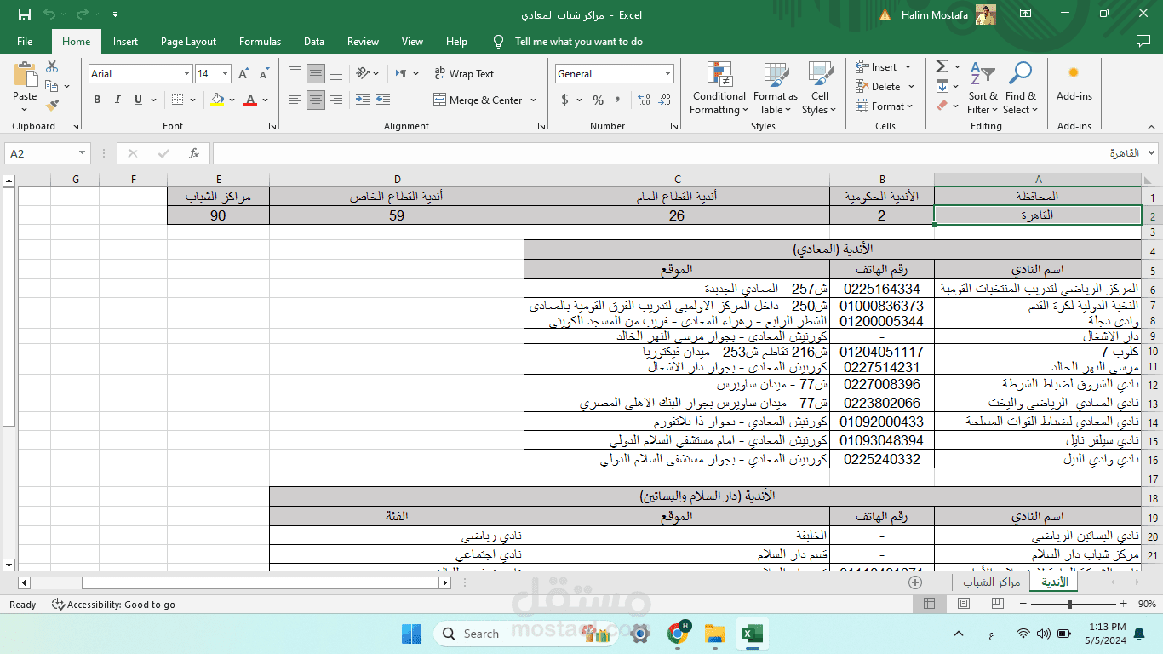Toggle Bold formatting
This screenshot has height=654, width=1163.
coord(97,100)
